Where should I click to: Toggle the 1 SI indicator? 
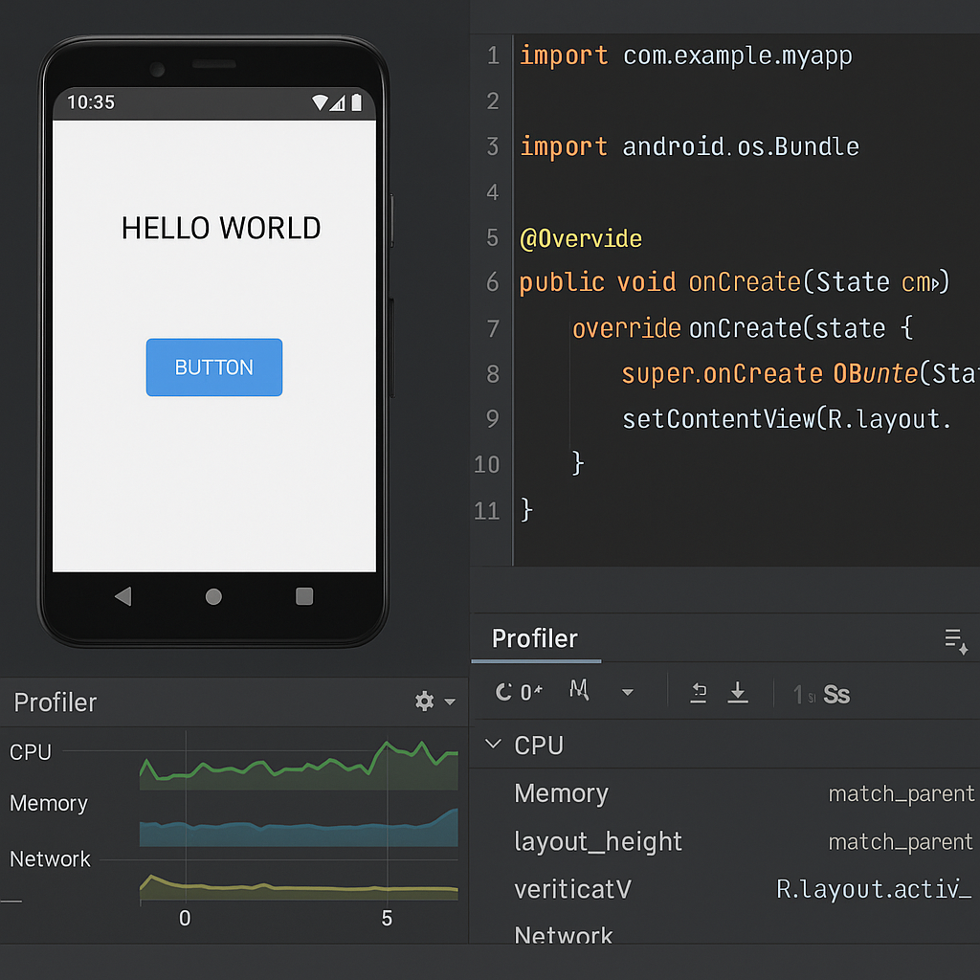click(x=804, y=694)
